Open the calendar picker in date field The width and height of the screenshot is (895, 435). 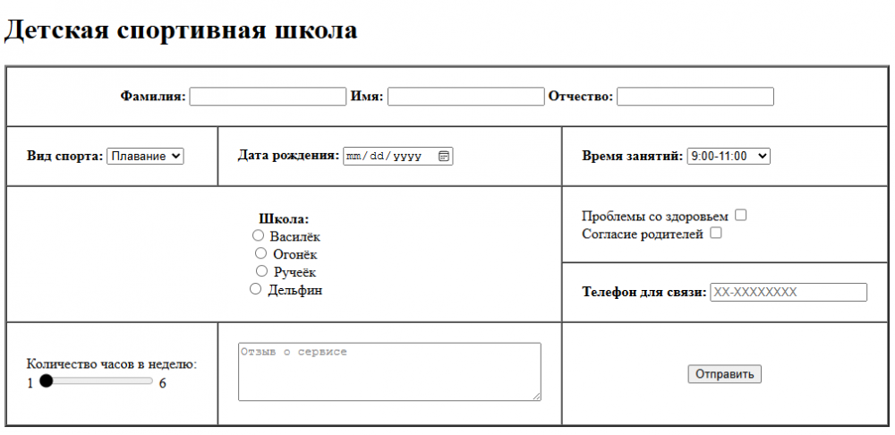click(444, 156)
